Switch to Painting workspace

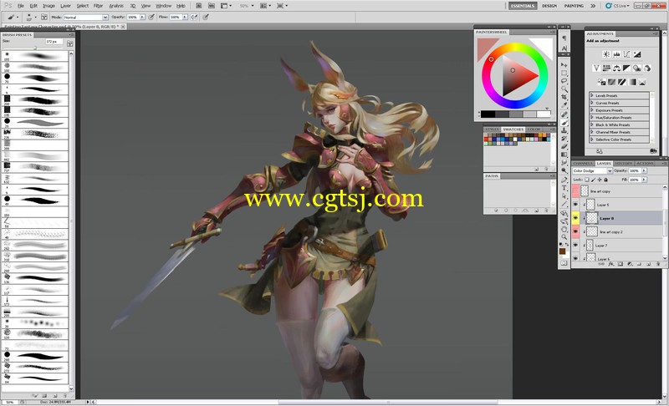574,6
